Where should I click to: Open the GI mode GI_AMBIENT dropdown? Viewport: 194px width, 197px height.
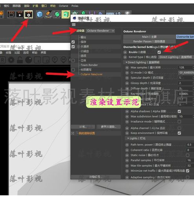pyautogui.click(x=186, y=72)
